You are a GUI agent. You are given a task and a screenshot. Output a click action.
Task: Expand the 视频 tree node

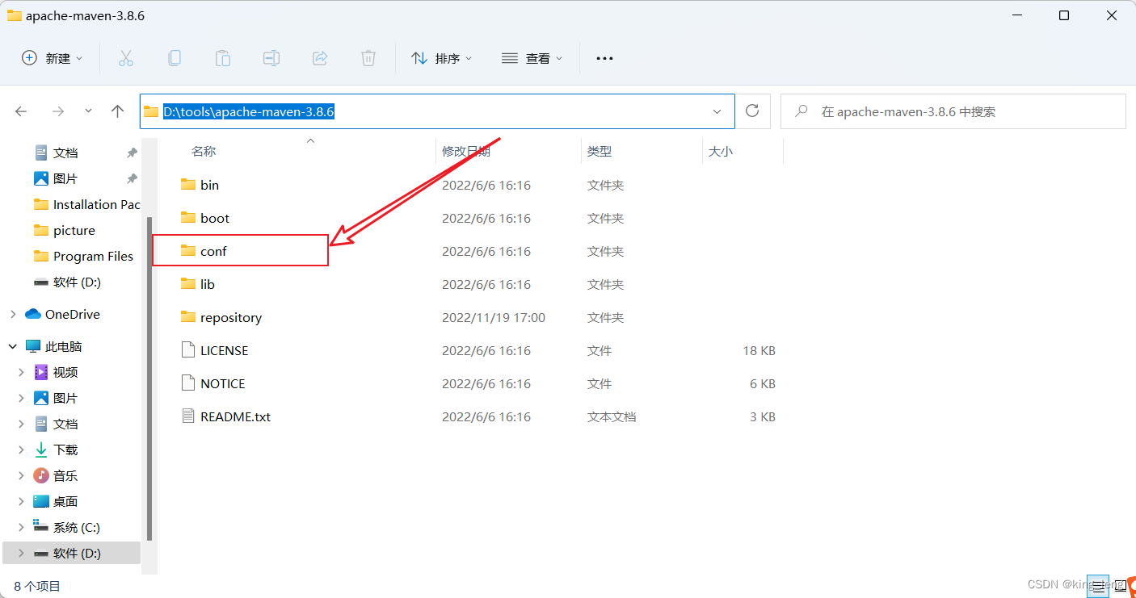[x=22, y=372]
